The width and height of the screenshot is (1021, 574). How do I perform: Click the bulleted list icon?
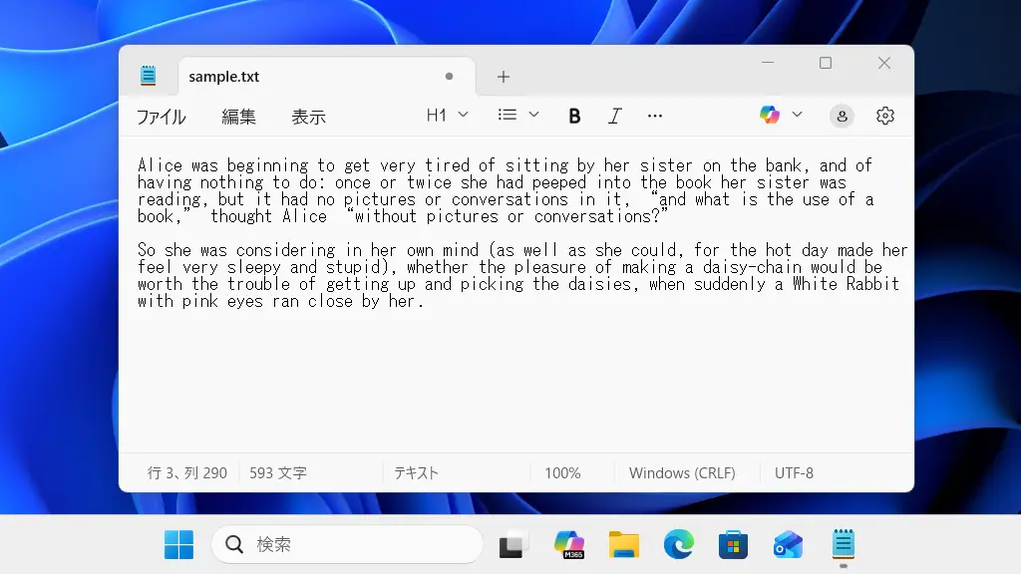(x=508, y=116)
